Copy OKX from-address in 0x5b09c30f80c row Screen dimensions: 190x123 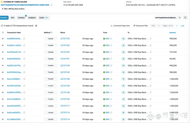pos(111,93)
